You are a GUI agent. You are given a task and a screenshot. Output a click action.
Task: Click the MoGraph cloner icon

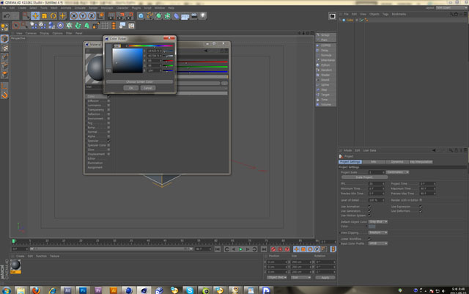pyautogui.click(x=69, y=26)
